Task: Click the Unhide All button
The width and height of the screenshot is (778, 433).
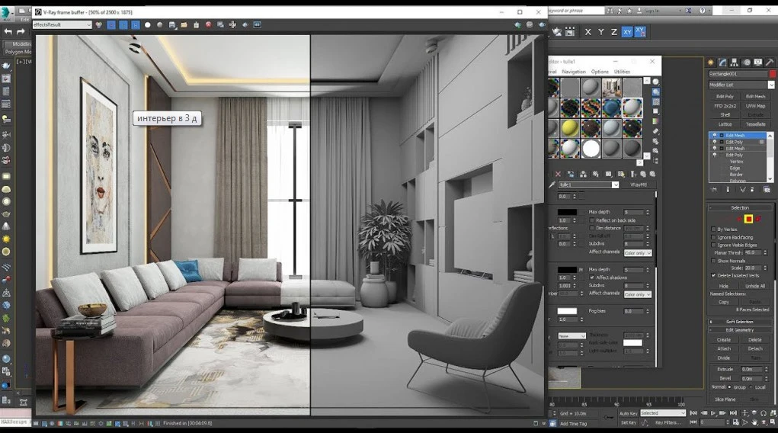Action: [754, 286]
